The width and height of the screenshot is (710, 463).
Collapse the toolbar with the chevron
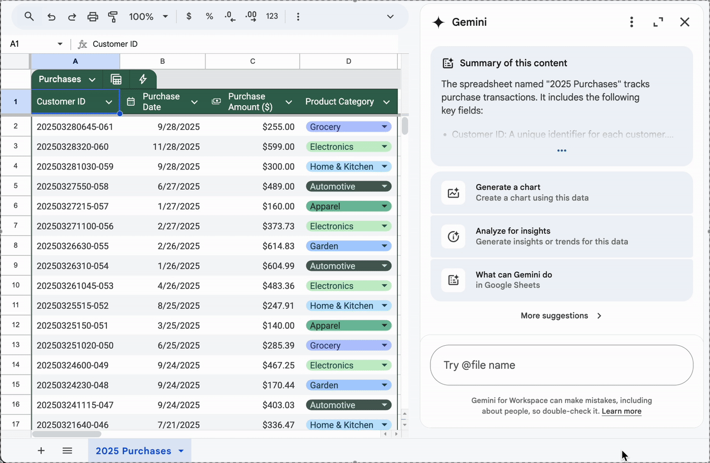pyautogui.click(x=390, y=16)
